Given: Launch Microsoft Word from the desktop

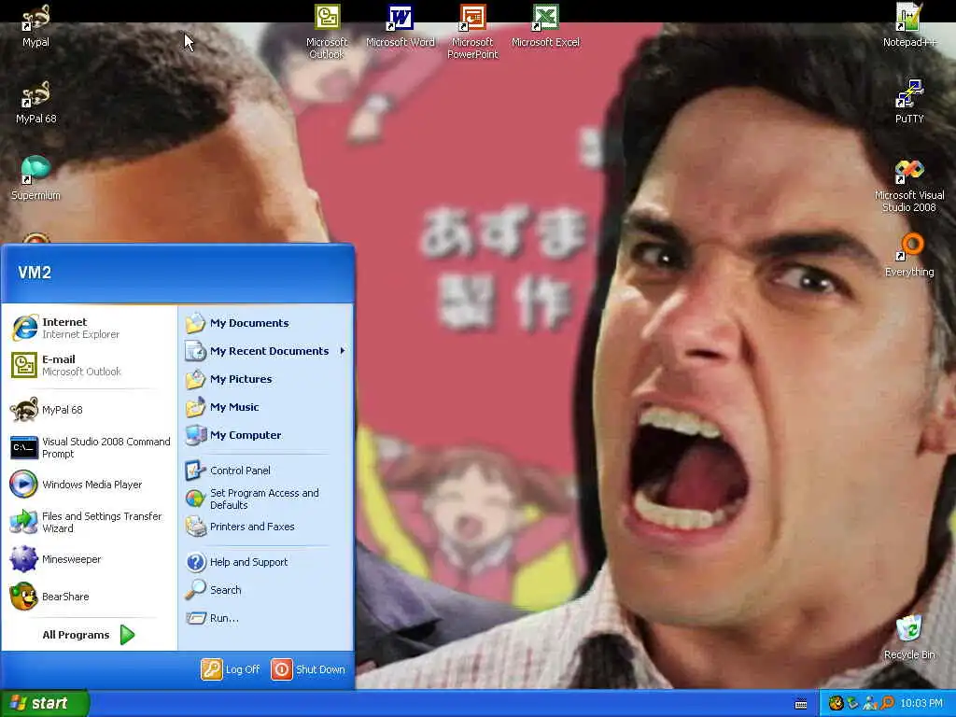Looking at the screenshot, I should point(400,25).
